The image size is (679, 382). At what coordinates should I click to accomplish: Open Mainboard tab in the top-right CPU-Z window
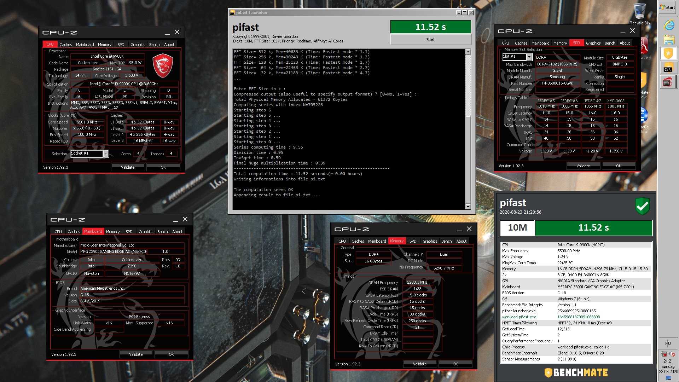[x=540, y=43]
